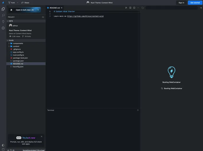Open the Fork dropdown arrow

point(18,3)
